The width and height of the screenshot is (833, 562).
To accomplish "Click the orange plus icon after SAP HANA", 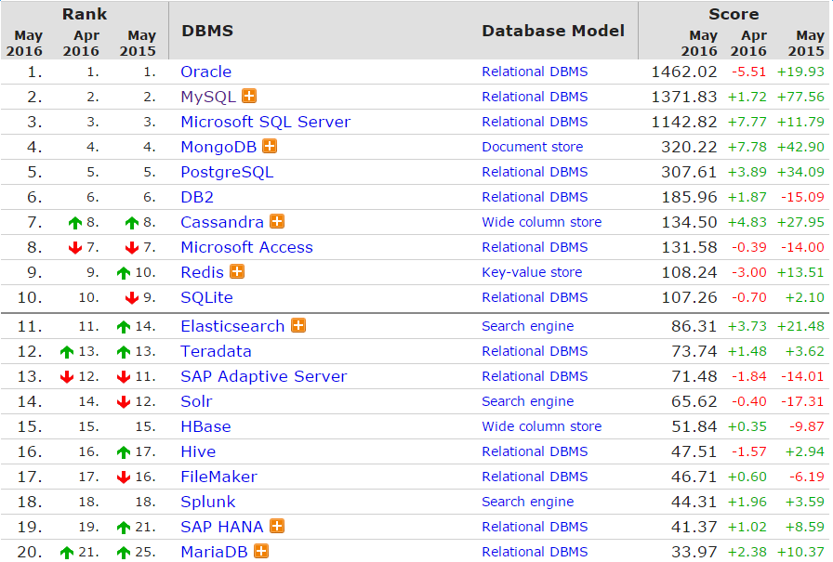I will [x=277, y=526].
